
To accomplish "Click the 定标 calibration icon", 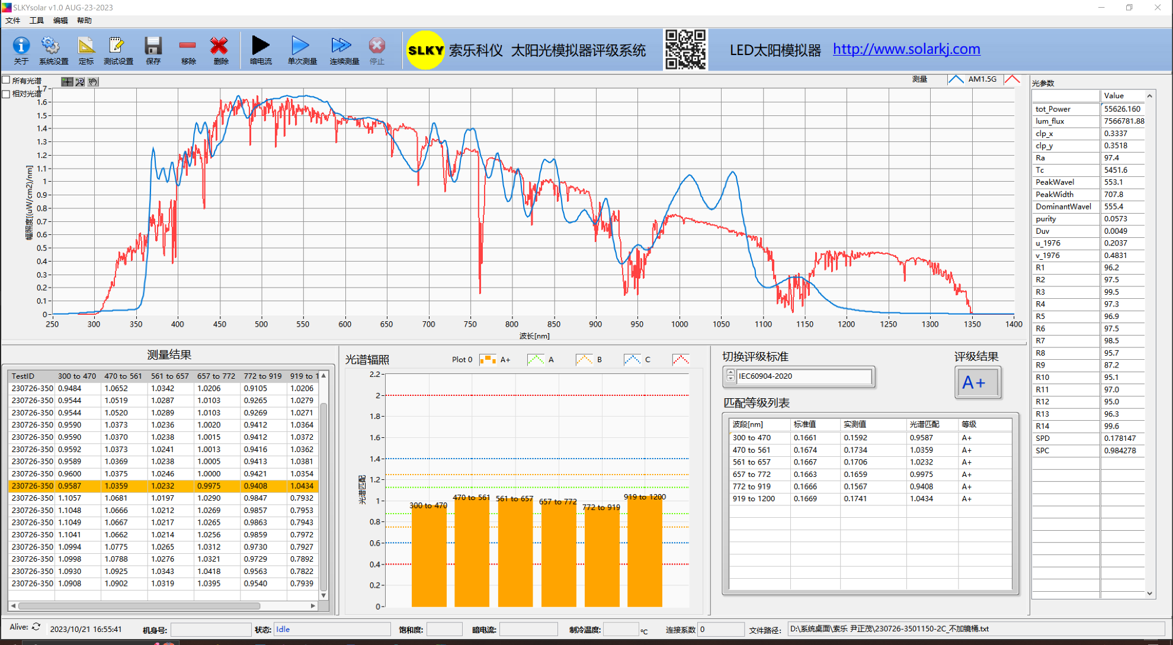I will point(86,46).
